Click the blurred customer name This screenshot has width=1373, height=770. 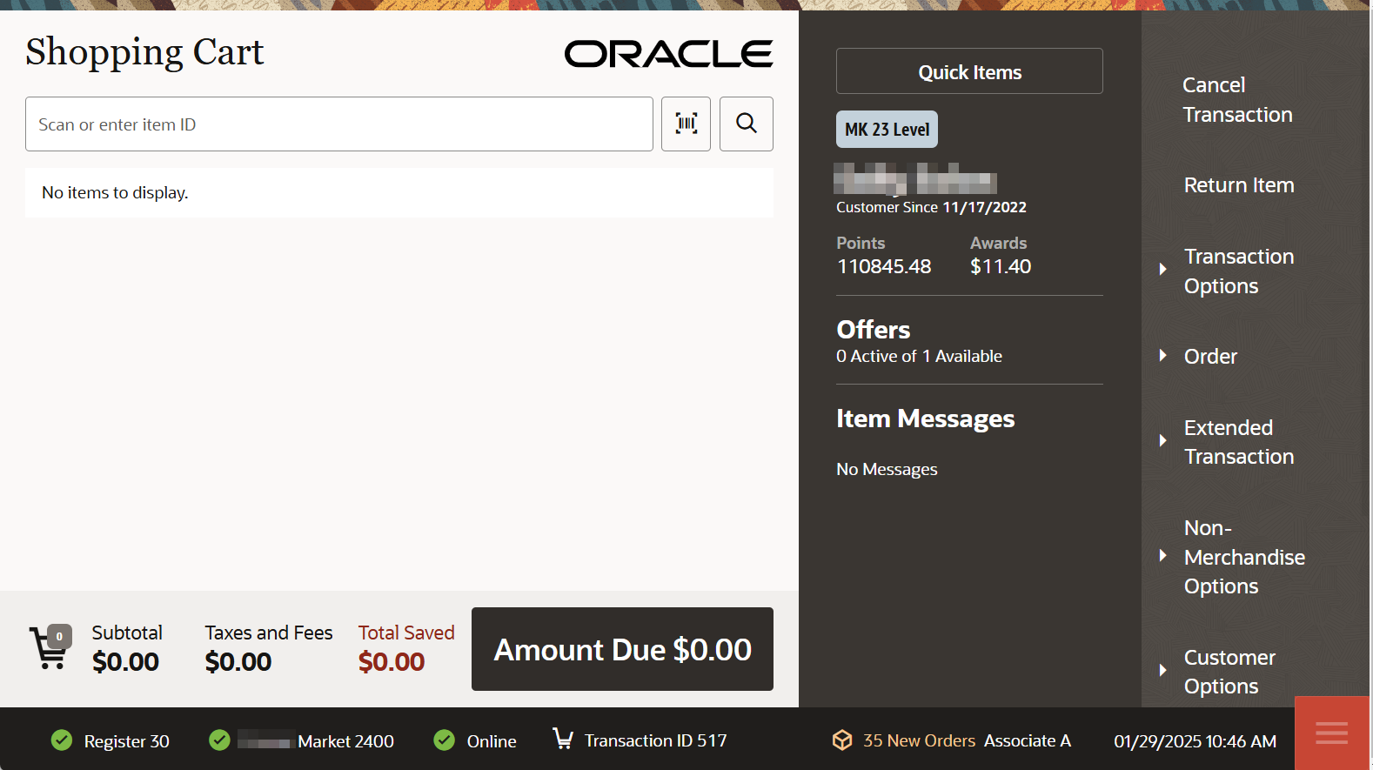pos(915,178)
